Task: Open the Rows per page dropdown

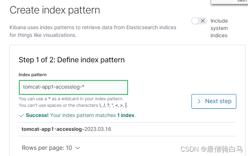Action: [51, 148]
